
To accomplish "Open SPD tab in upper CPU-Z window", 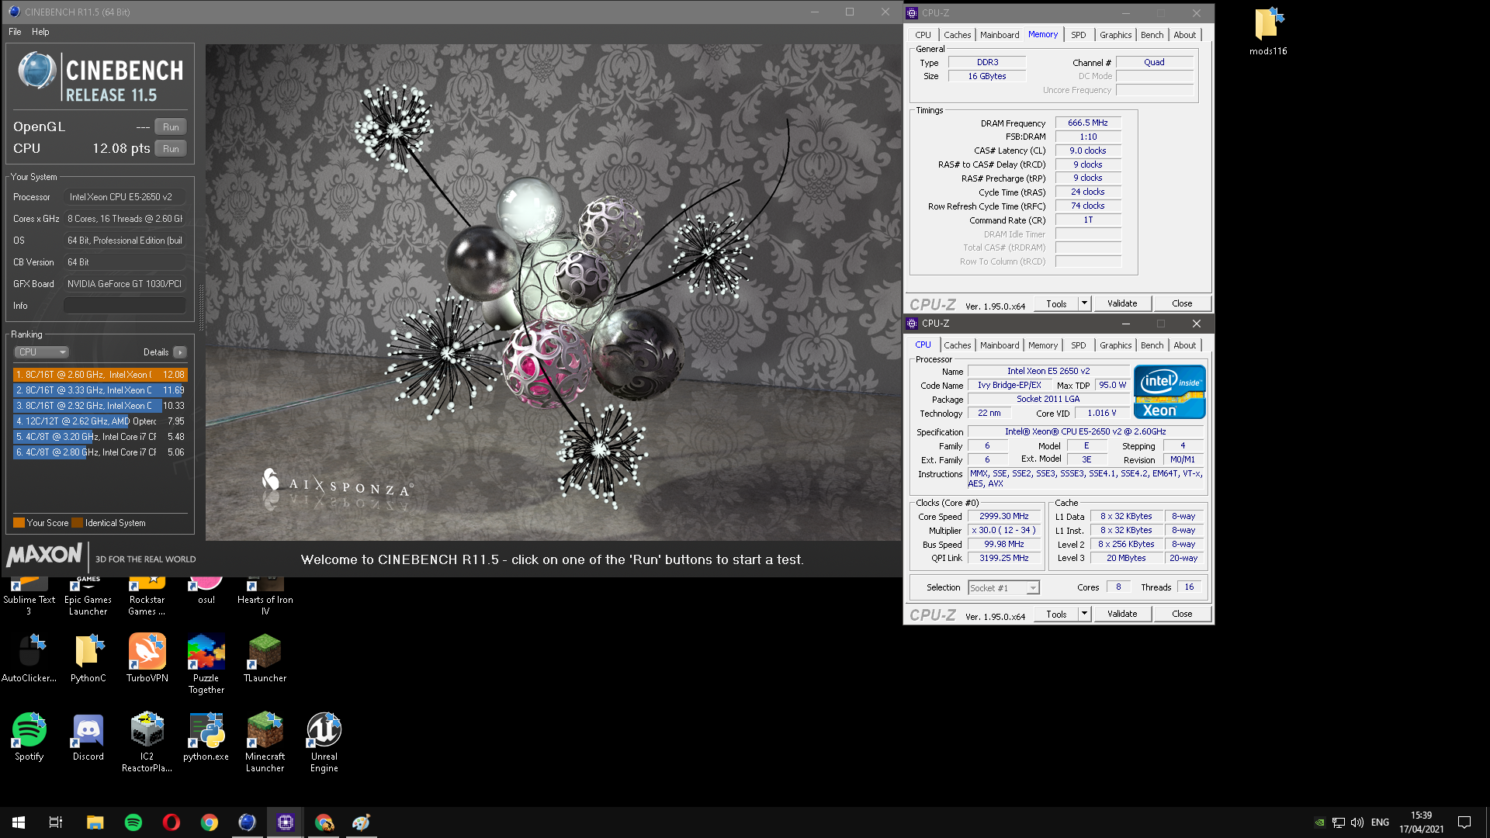I will (1078, 35).
